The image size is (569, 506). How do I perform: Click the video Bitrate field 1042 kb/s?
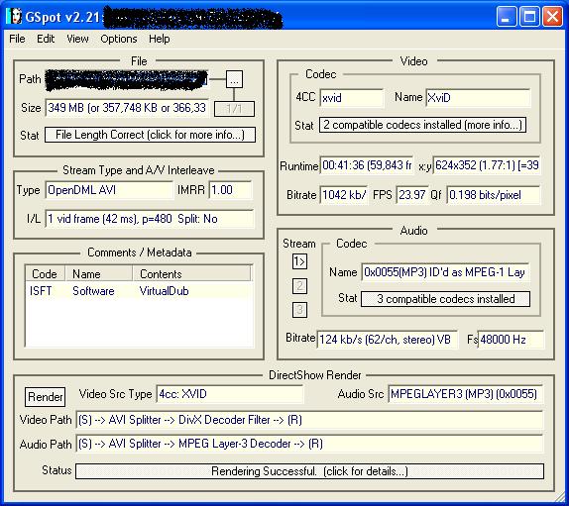coord(343,195)
